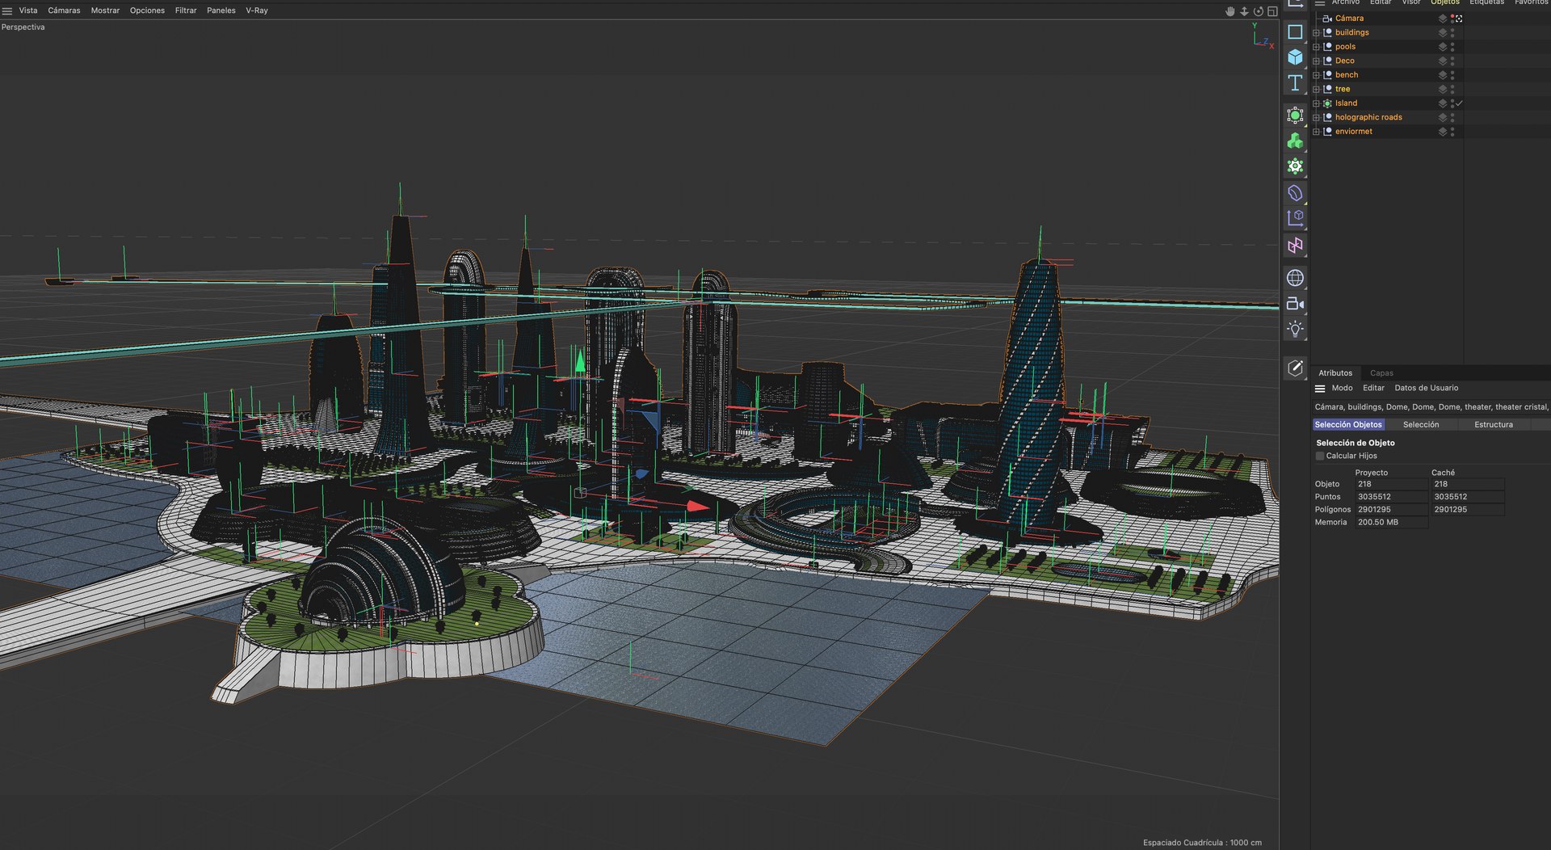
Task: Check the Calcular Hijos checkbox
Action: (1320, 457)
